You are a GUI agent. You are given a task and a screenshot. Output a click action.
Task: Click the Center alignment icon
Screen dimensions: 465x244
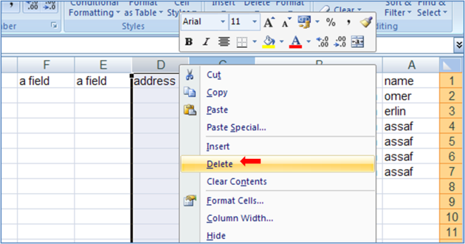pos(224,42)
